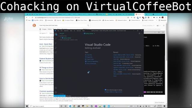192x108 pixels.
Task: Expand the workspace folder section in Explorer
Action: tap(68, 40)
